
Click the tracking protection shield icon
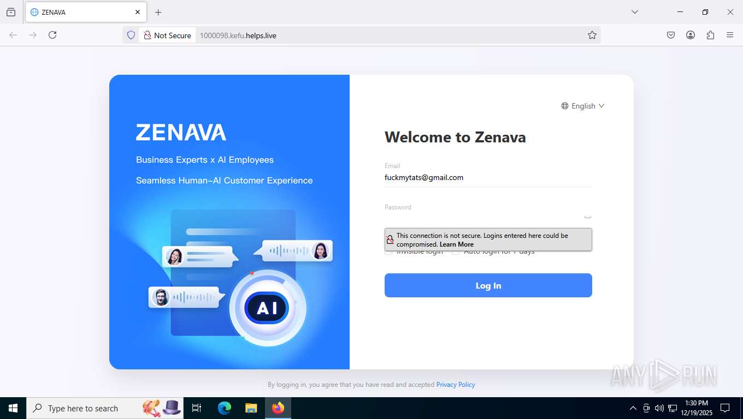pos(131,35)
